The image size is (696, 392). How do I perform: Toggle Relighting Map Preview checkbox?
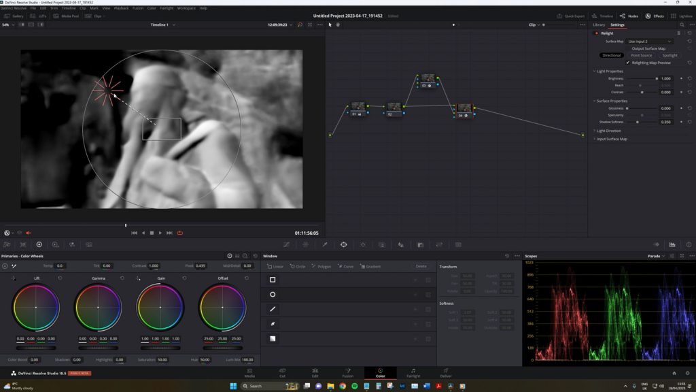pyautogui.click(x=627, y=63)
